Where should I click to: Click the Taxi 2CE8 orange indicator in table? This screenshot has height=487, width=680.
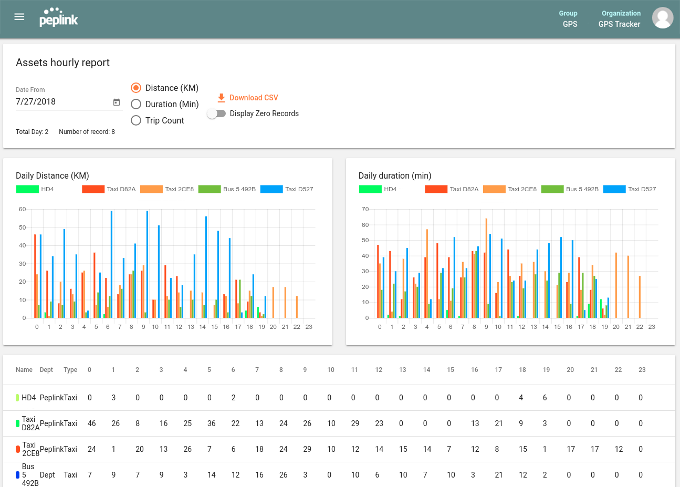point(17,449)
